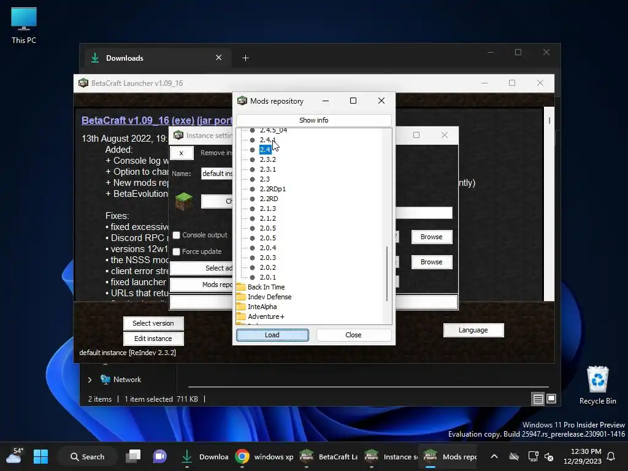The width and height of the screenshot is (628, 471).
Task: Select version 2.1.3 in list
Action: pyautogui.click(x=268, y=209)
